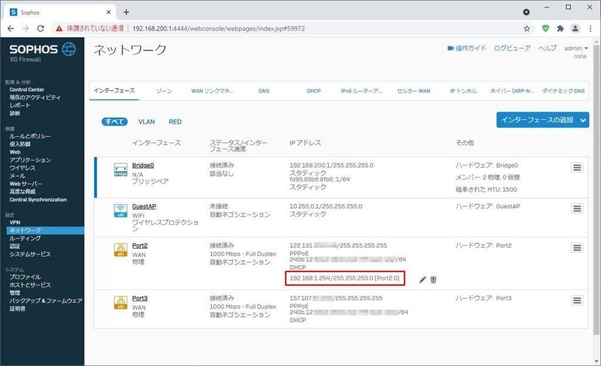
Task: Open レポート in sidebar
Action: (20, 105)
